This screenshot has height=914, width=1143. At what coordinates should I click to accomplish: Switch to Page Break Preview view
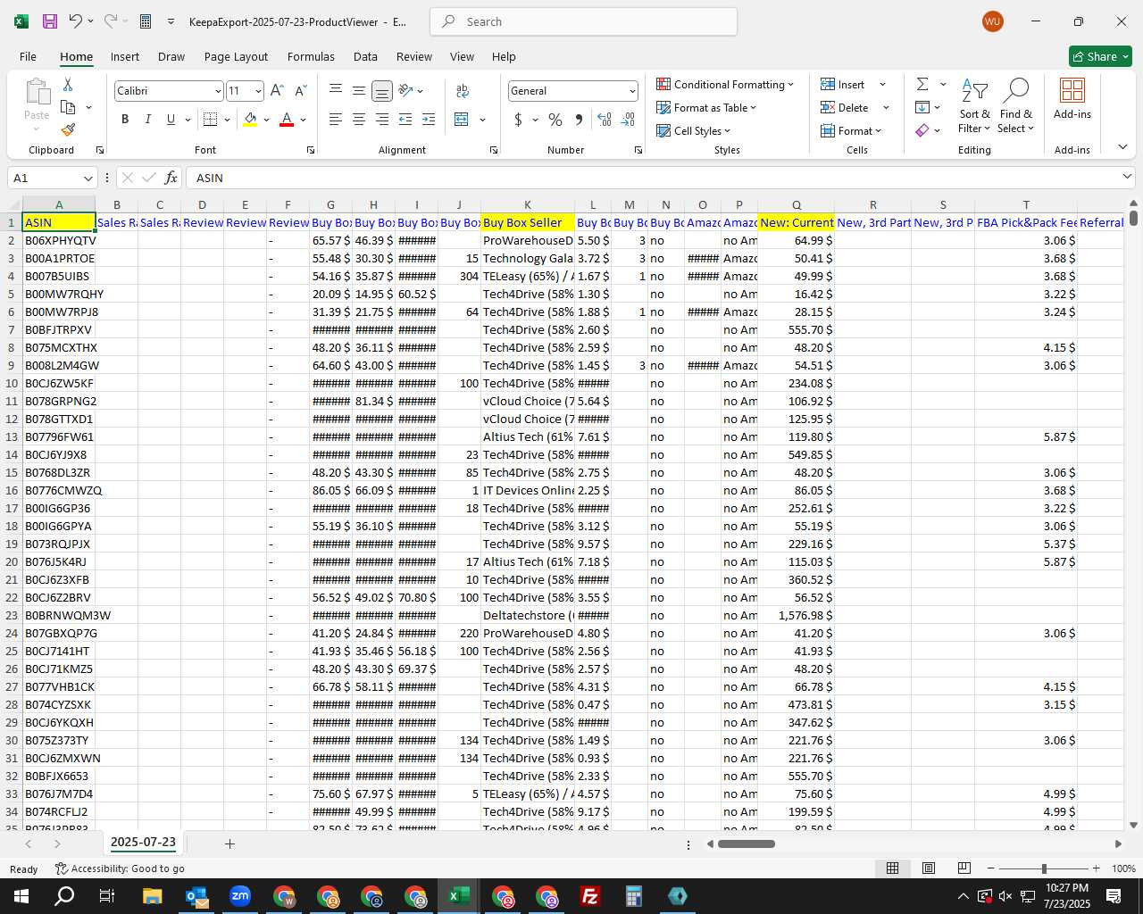(964, 868)
